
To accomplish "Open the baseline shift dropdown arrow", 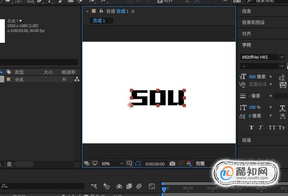I will tap(271, 116).
